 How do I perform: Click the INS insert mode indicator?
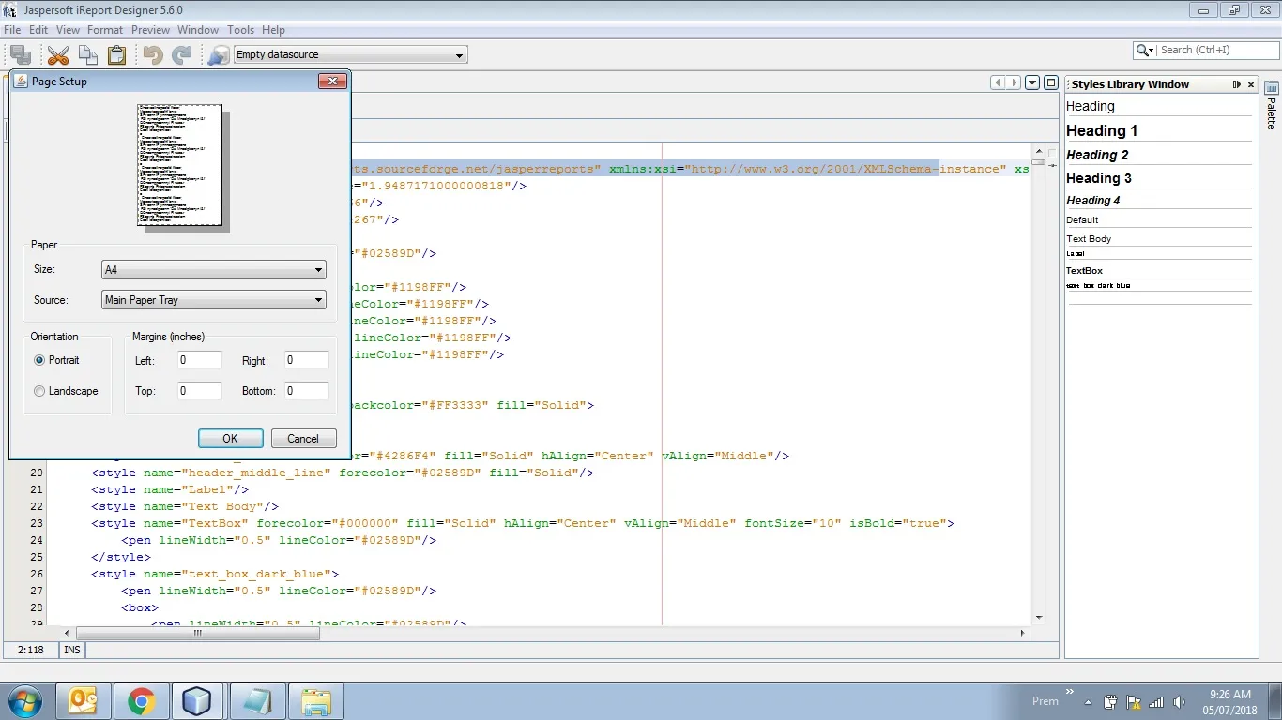coord(72,650)
